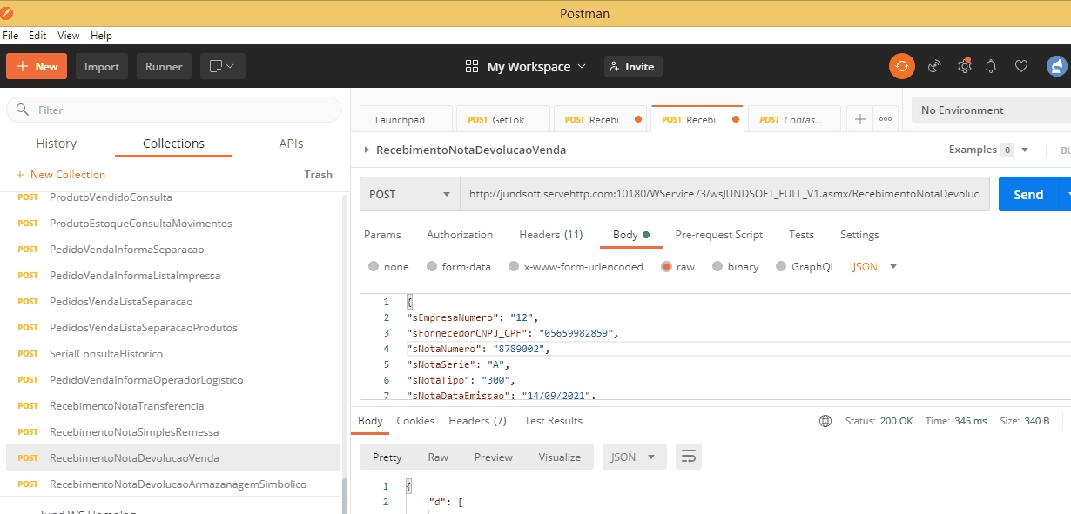Open the POST method dropdown
The image size is (1071, 514).
tap(410, 194)
